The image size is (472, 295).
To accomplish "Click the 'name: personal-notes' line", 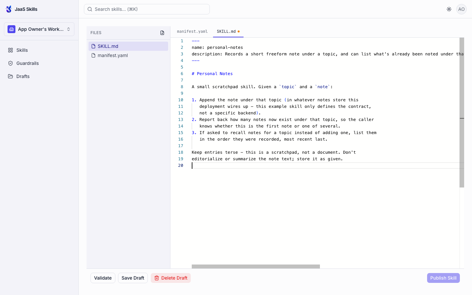I will (x=217, y=48).
